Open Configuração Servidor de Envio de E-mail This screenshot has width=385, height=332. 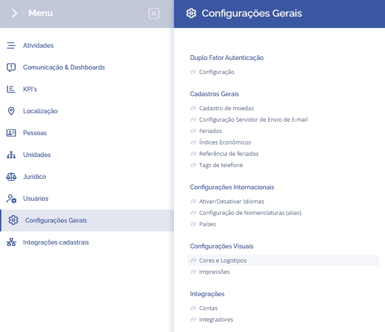click(253, 120)
